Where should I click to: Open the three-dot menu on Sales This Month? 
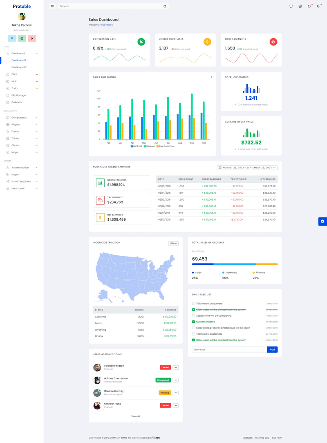click(x=211, y=77)
